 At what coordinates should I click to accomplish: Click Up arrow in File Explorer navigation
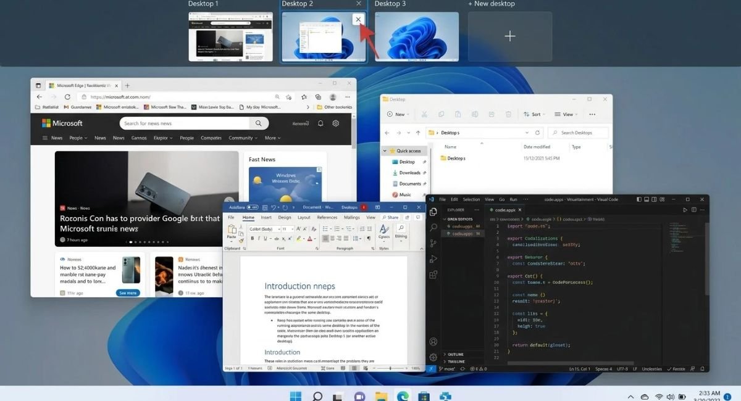(418, 133)
